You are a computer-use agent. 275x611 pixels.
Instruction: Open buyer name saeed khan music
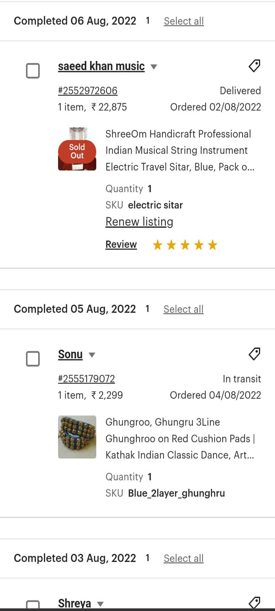(x=101, y=66)
